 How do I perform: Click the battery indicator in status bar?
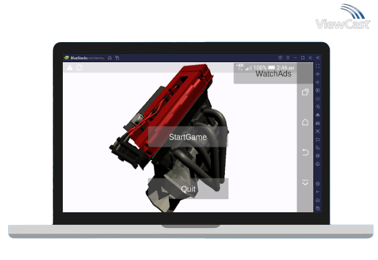273,67
